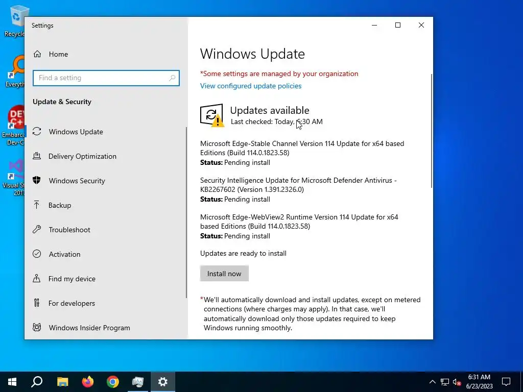Click View configured update policies link
The image size is (523, 392).
tap(250, 86)
